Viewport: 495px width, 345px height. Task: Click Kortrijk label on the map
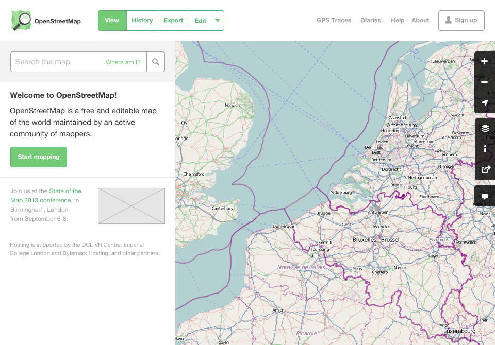[325, 243]
